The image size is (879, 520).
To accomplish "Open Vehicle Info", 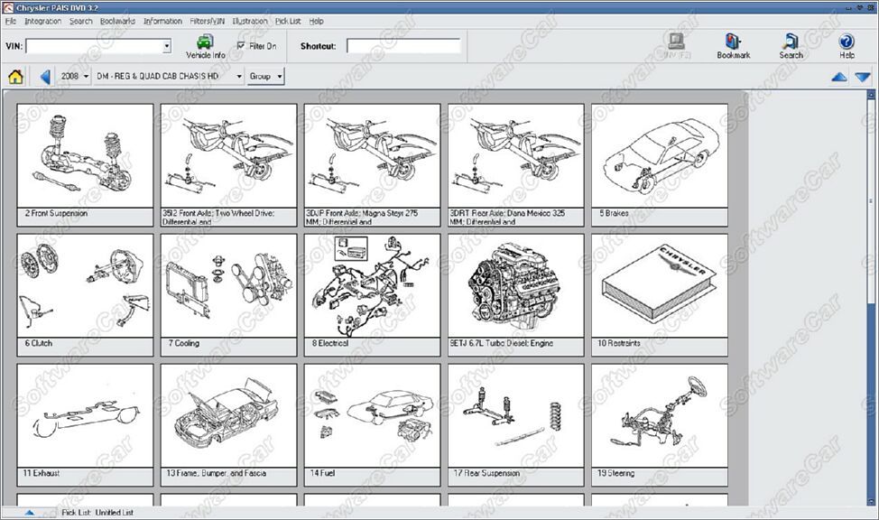I will point(205,46).
